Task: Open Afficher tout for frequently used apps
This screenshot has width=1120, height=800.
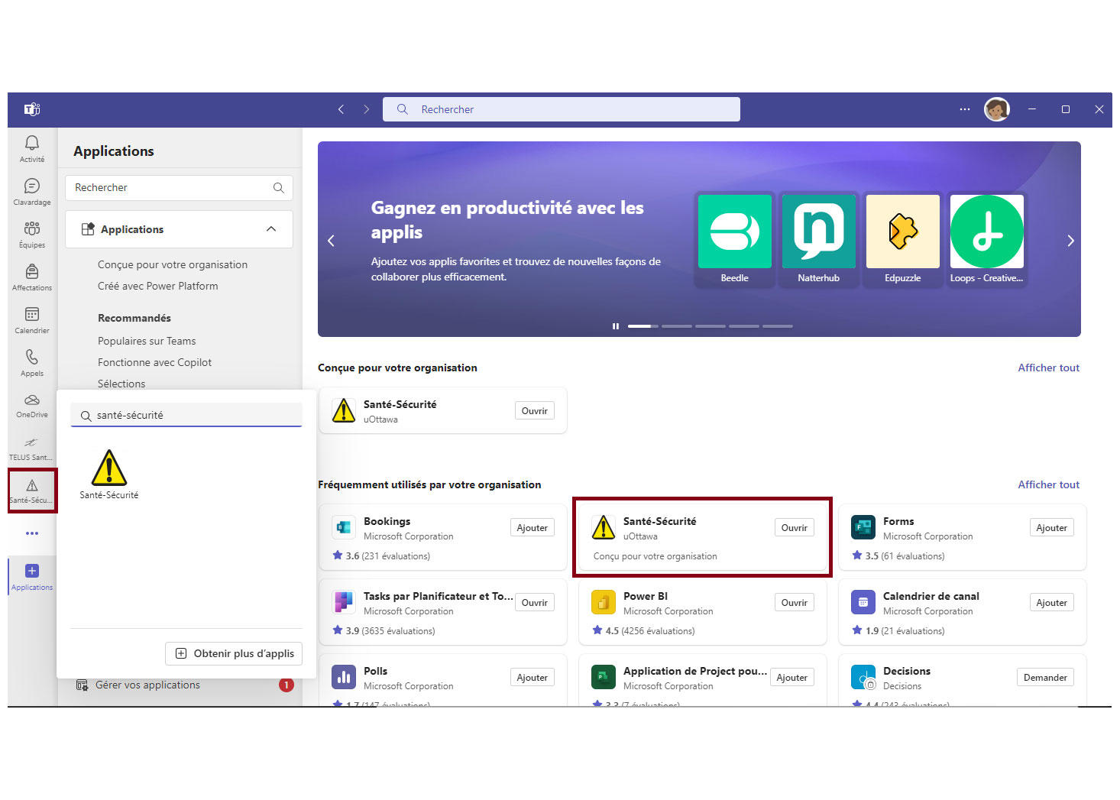Action: tap(1048, 484)
